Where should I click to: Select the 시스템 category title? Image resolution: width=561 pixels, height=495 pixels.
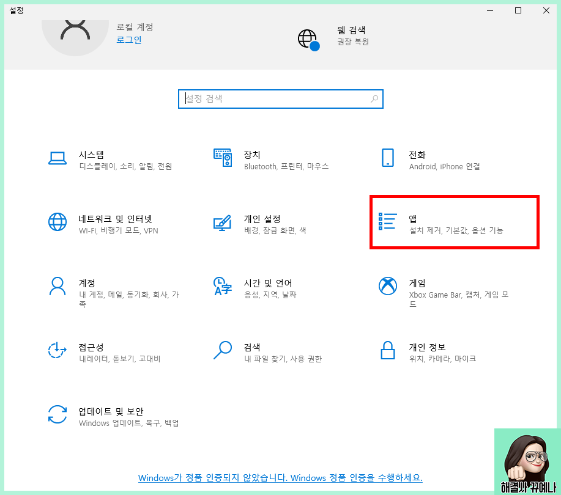91,155
